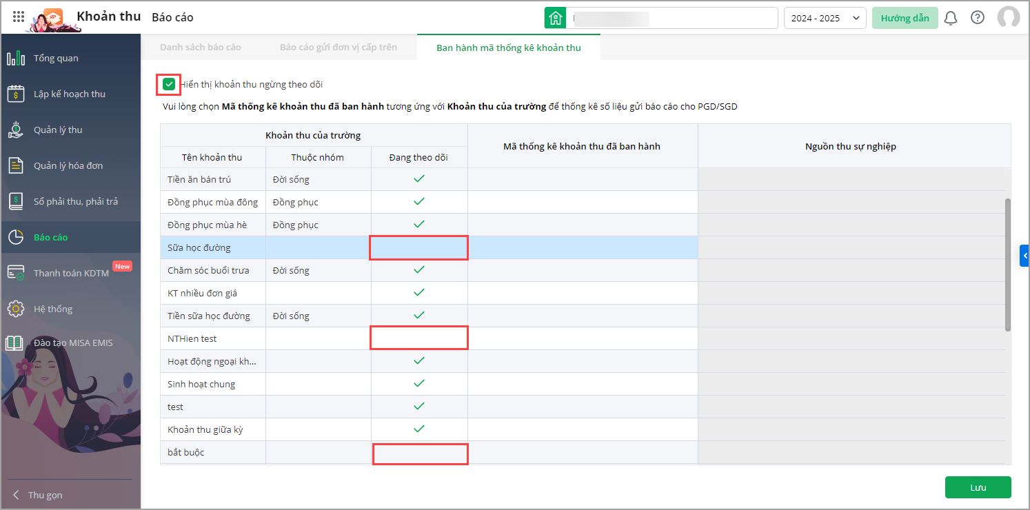1030x510 pixels.
Task: Click Mã thống kê khoản thu đã ban hành header
Action: tap(582, 146)
